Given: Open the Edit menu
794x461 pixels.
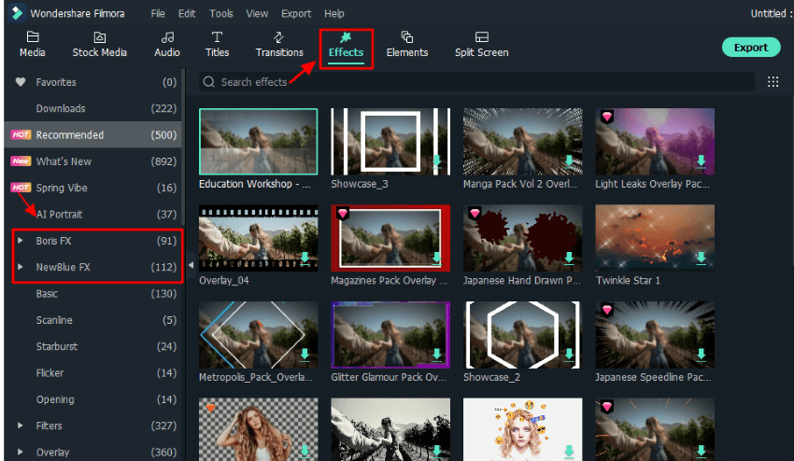Looking at the screenshot, I should [x=186, y=14].
